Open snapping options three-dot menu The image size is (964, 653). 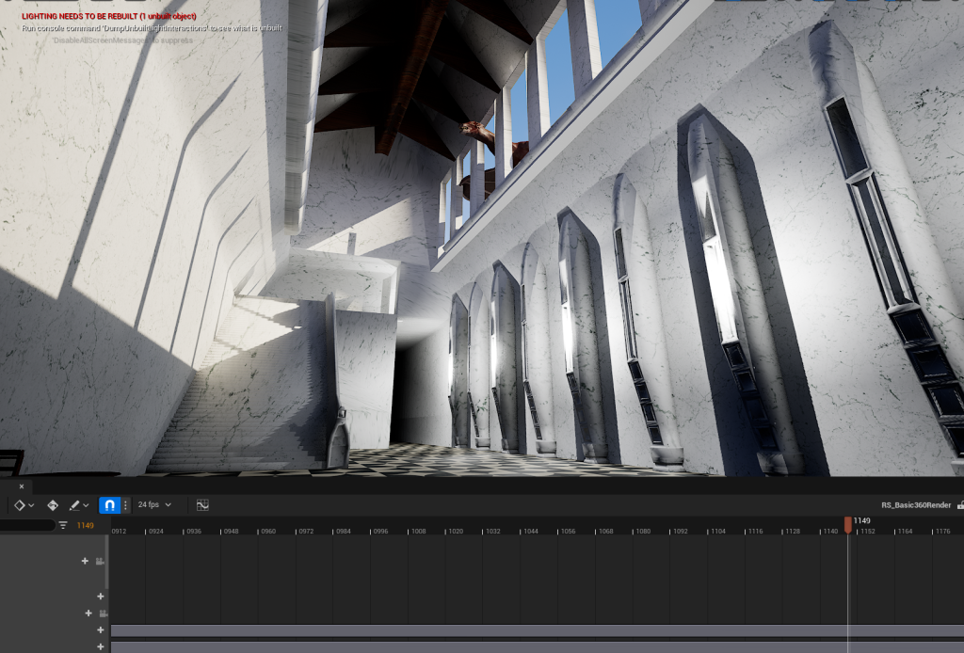point(125,505)
